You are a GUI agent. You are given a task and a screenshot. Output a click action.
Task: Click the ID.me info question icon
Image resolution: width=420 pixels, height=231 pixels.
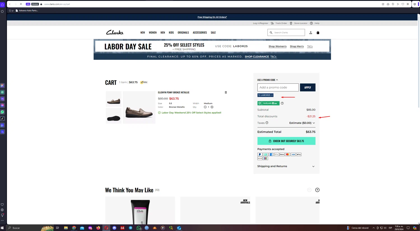(x=282, y=103)
